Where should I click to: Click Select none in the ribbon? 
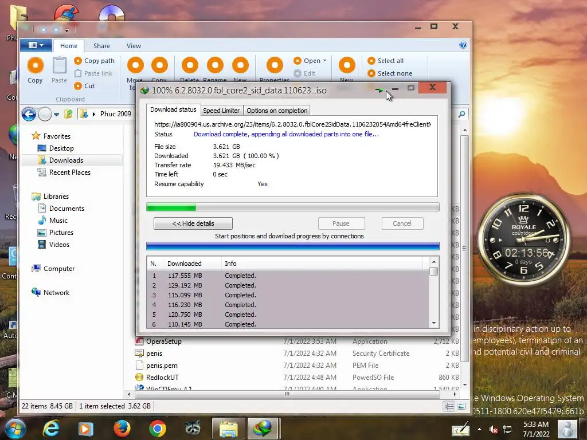pos(390,73)
